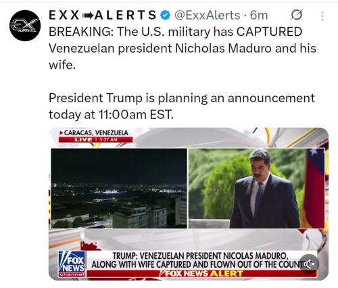Click the arrow icon in display name
This screenshot has width=338, height=288.
pyautogui.click(x=88, y=16)
